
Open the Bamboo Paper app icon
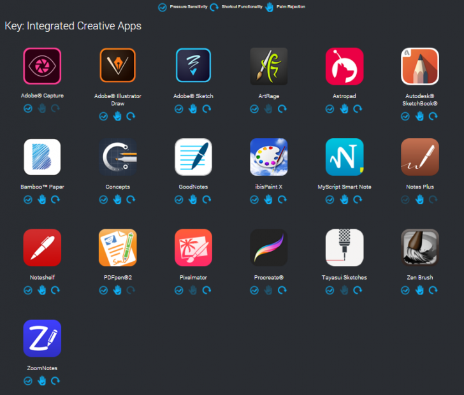42,157
